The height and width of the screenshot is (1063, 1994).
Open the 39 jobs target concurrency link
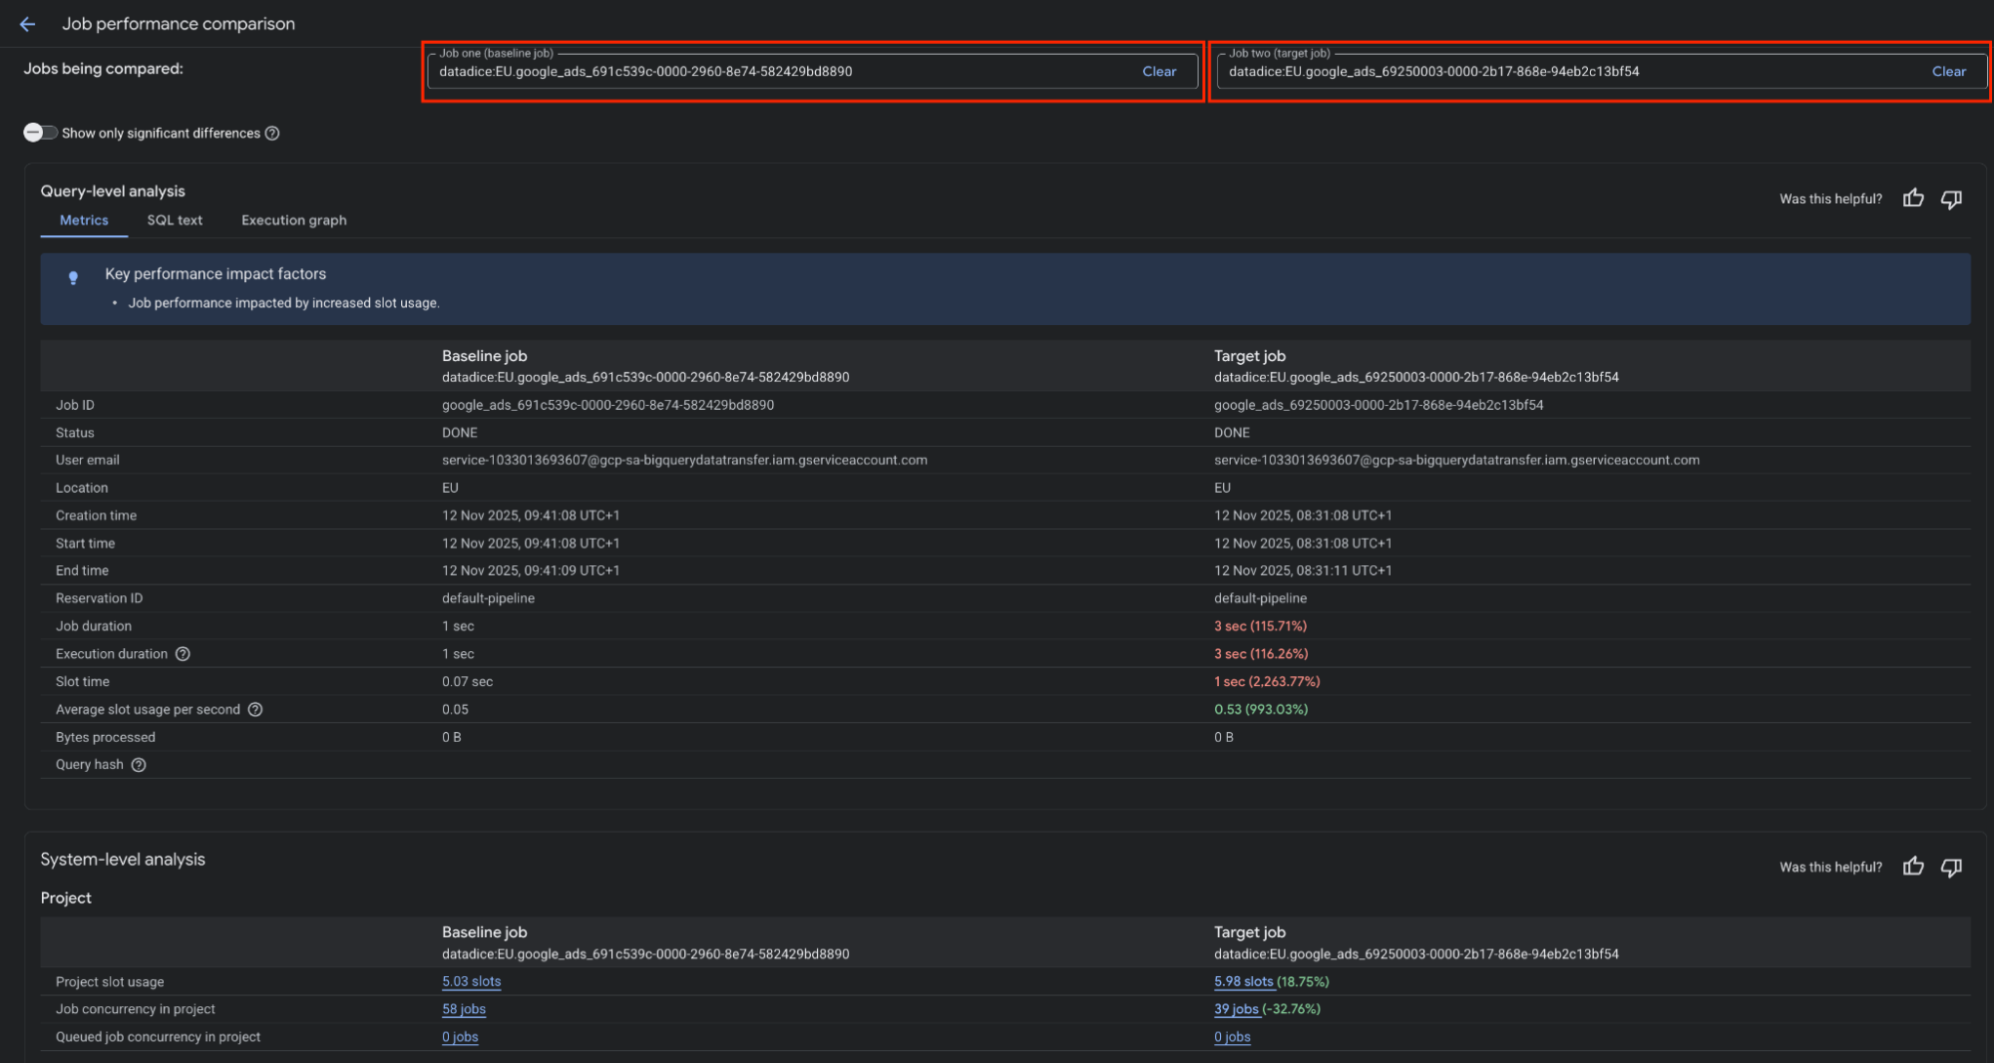point(1236,1009)
